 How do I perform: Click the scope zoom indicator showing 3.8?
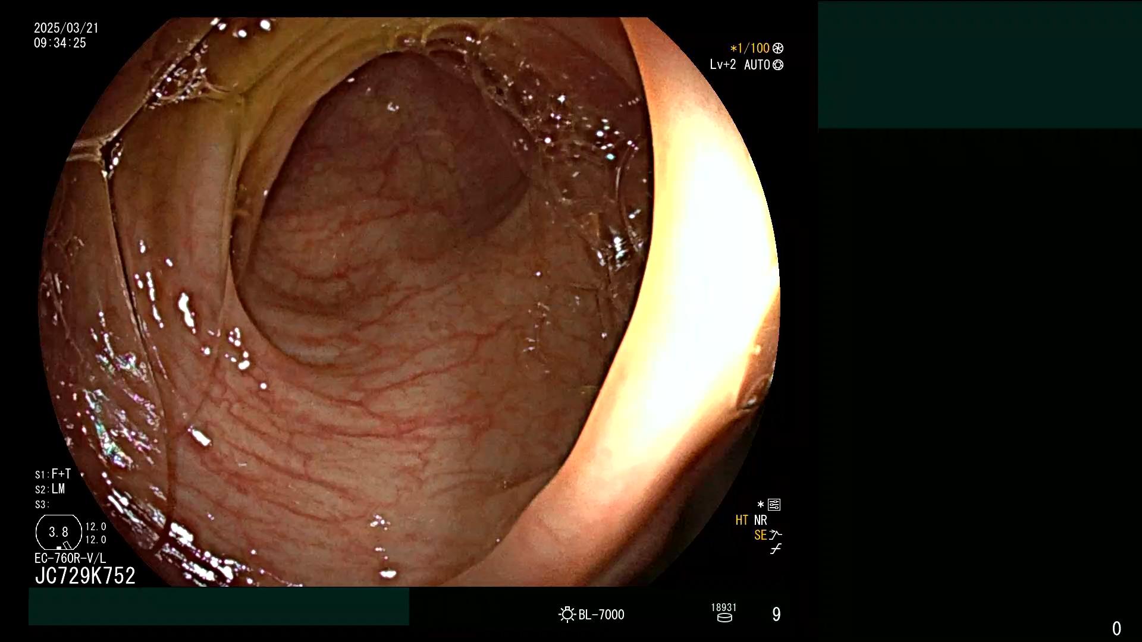[x=58, y=532]
